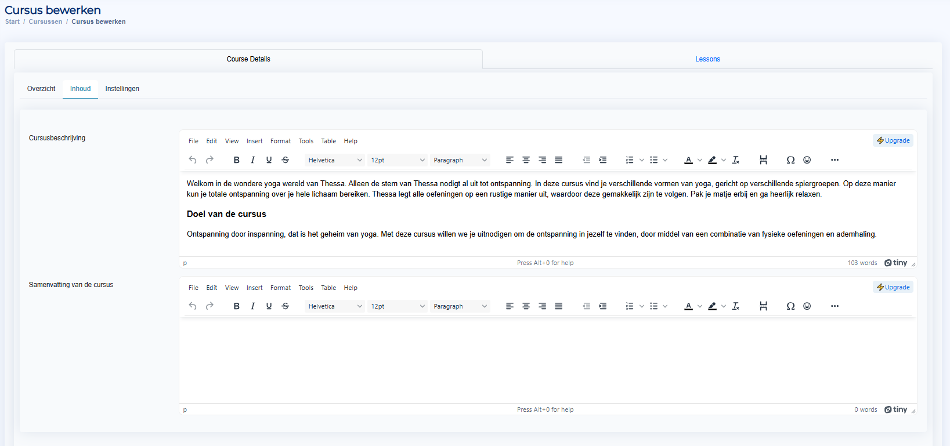Open emoji picker in Samenvatting editor
Screen dimensions: 950x446
coord(807,306)
